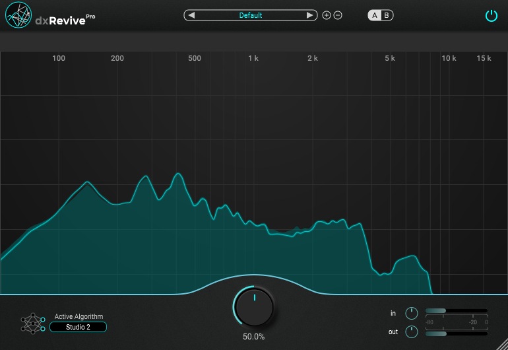Switch to the B comparison state
The width and height of the screenshot is (508, 350).
(387, 15)
